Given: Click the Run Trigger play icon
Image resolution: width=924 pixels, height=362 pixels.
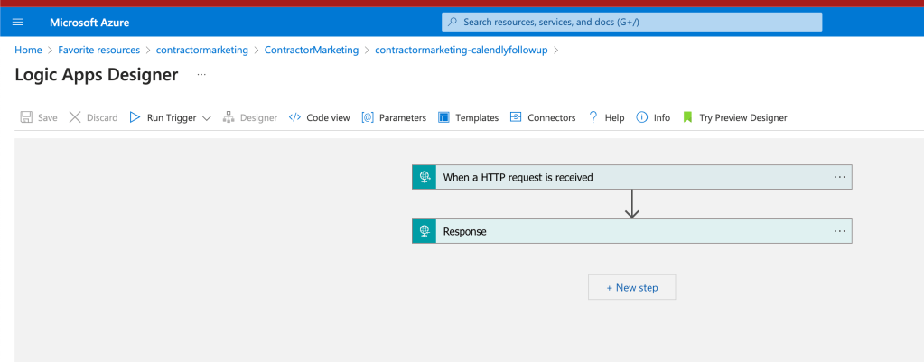Looking at the screenshot, I should pos(135,117).
